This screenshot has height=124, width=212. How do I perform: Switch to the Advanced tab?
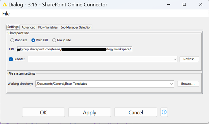pos(28,27)
